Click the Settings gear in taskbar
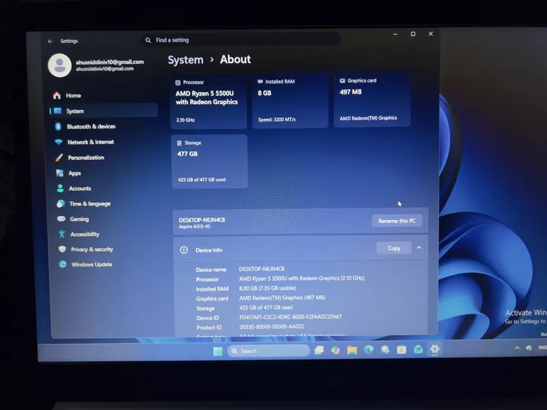Screen dimensions: 547x410 pos(435,349)
